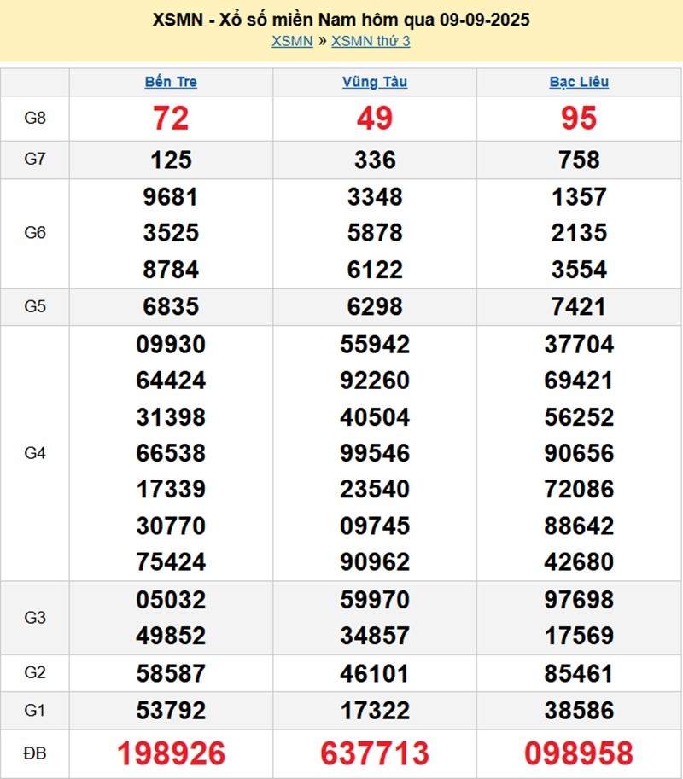Click special prize number 637713
This screenshot has height=779, width=683.
(x=375, y=753)
